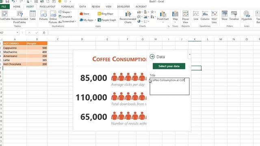Viewport: 260px width, 146px height.
Task: Cancel formula entry X icon
Action: [x=29, y=33]
